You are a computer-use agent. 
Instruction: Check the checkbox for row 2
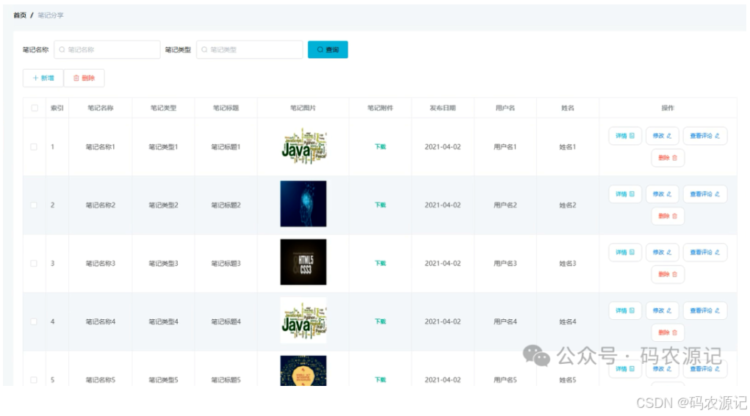(x=34, y=205)
